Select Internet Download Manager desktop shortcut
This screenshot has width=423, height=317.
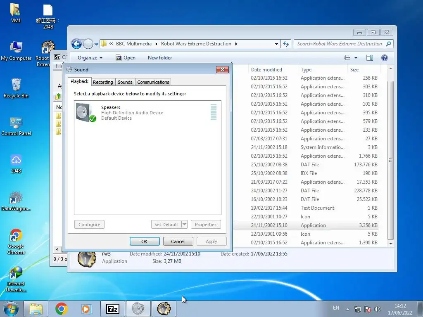16,279
